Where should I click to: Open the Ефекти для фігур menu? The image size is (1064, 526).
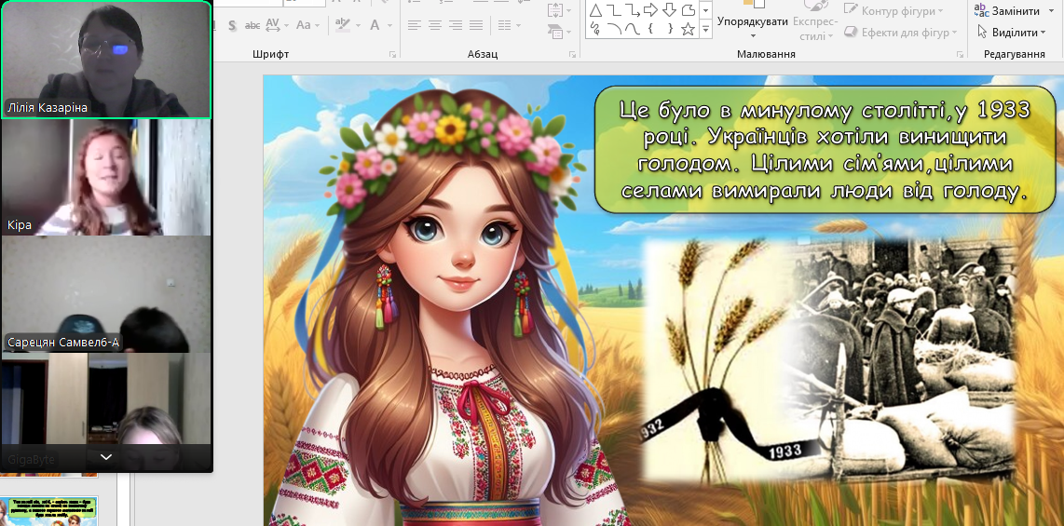pos(900,33)
